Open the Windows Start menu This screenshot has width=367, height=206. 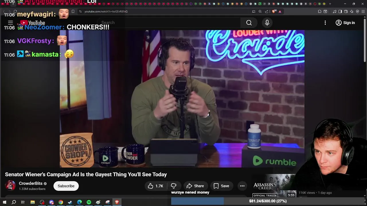point(5,202)
